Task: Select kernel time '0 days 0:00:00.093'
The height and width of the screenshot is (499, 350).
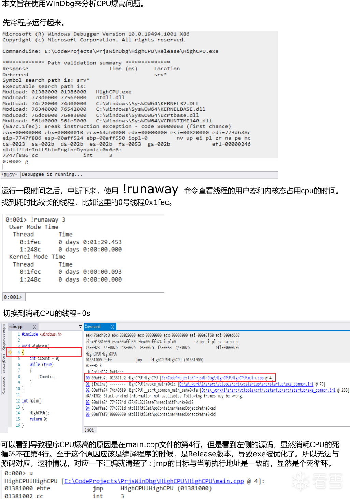Action: click(x=90, y=272)
